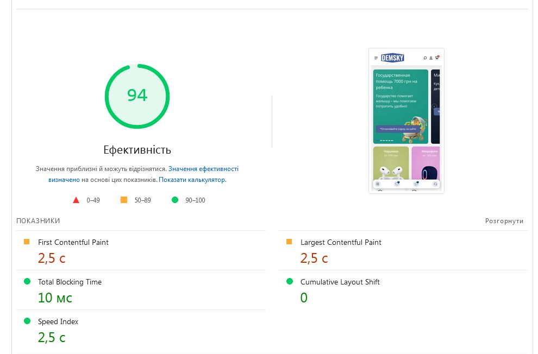This screenshot has width=538, height=354.
Task: Click the '10 мс' Total Blocking Time value
Action: point(55,298)
